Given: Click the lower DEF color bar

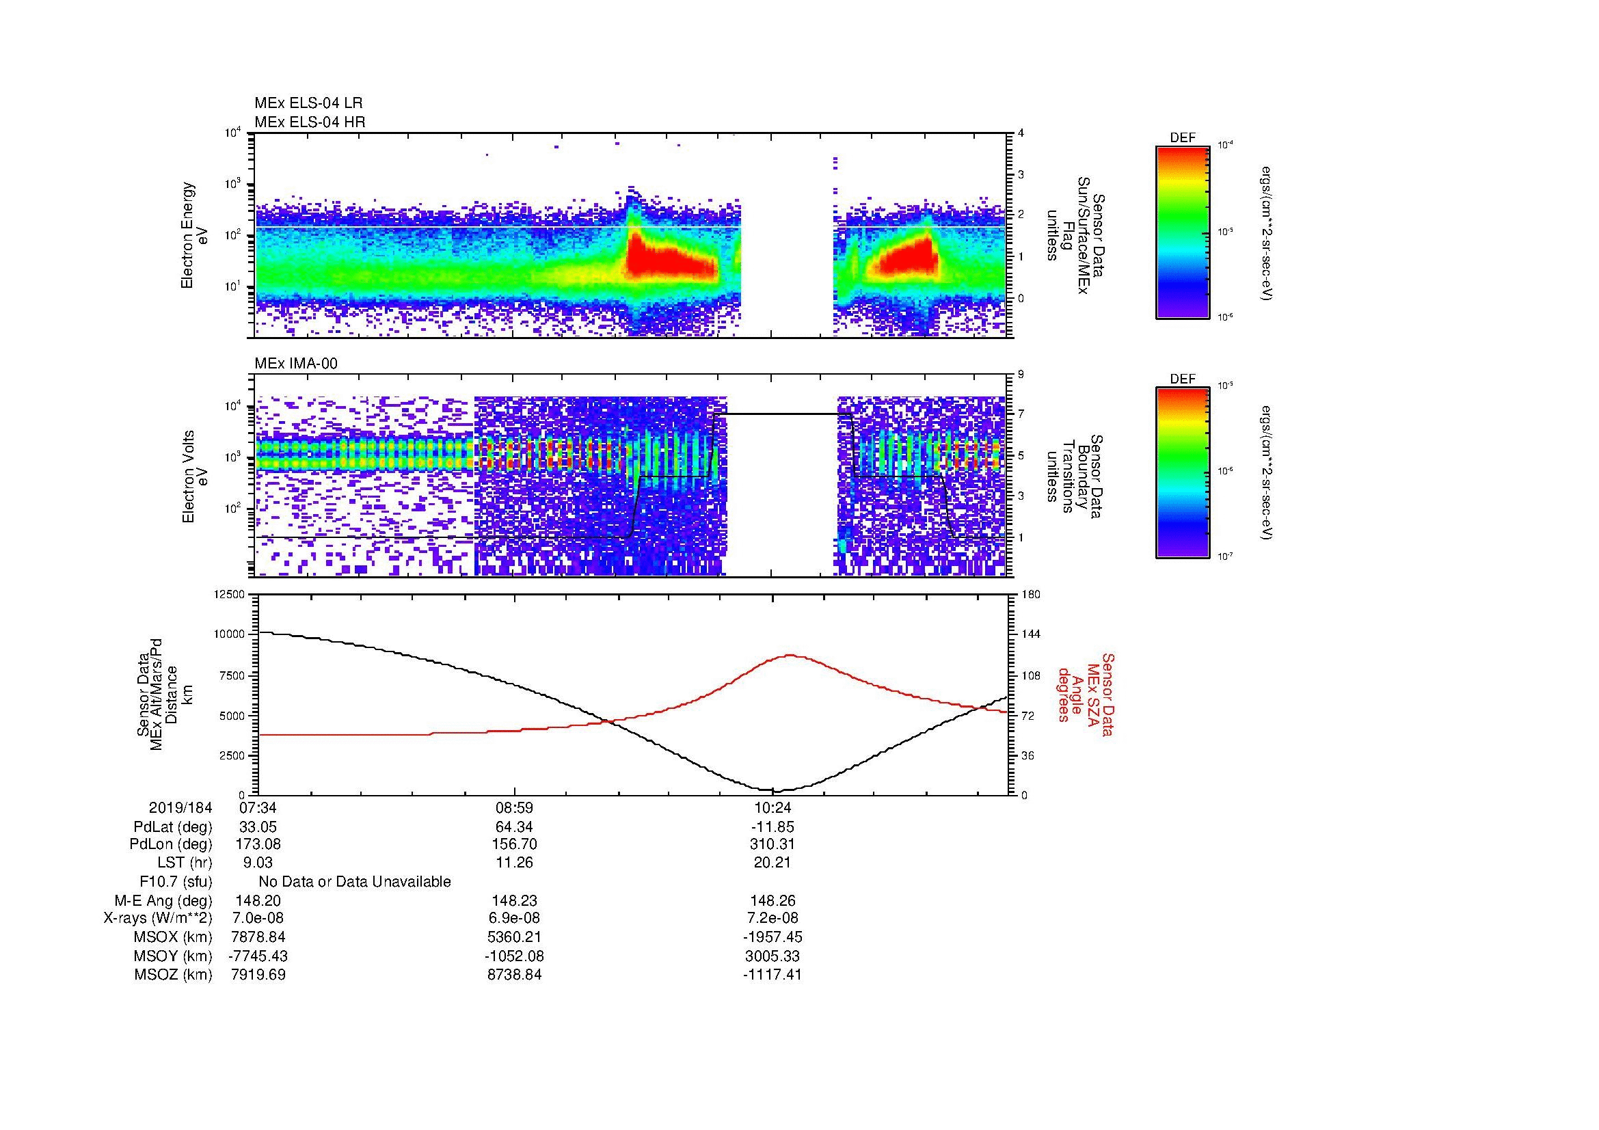Looking at the screenshot, I should pyautogui.click(x=1183, y=473).
